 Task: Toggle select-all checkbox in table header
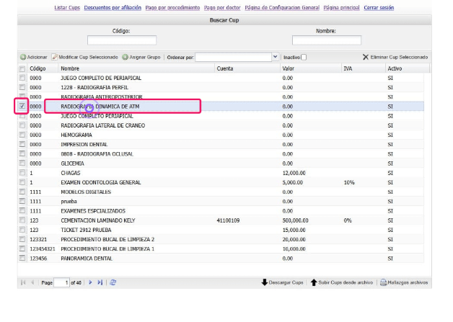(22, 68)
